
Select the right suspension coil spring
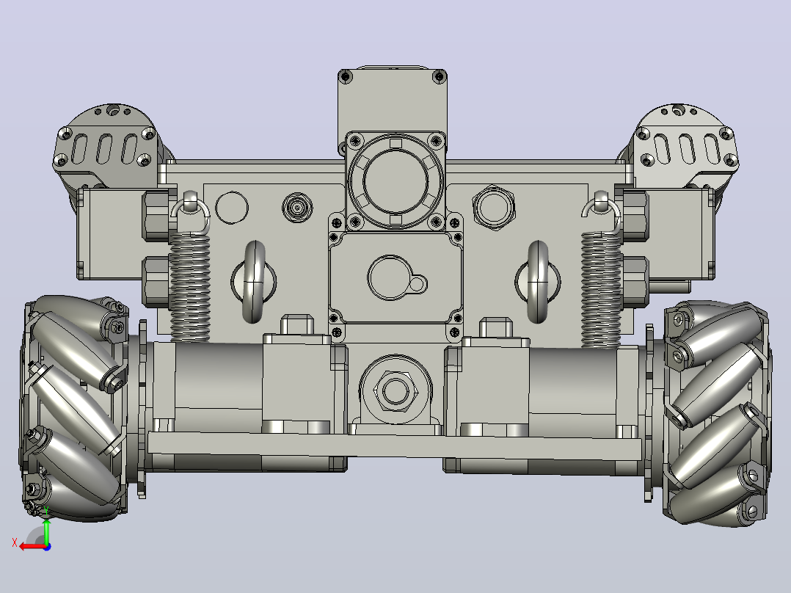pos(601,289)
